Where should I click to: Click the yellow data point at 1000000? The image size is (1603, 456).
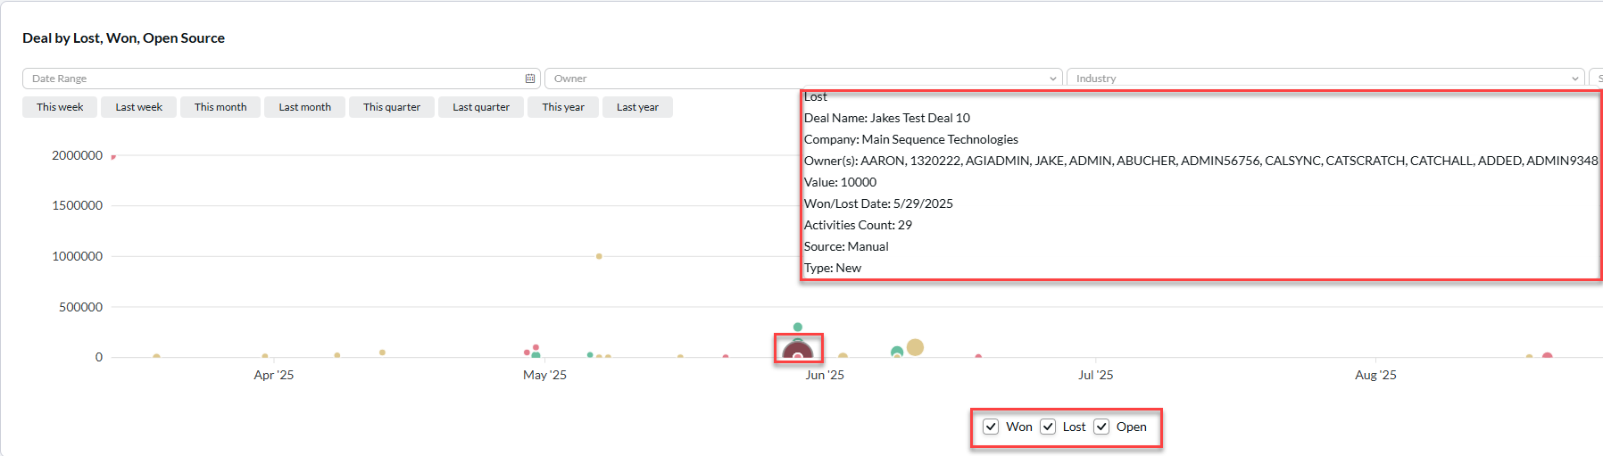coord(599,256)
